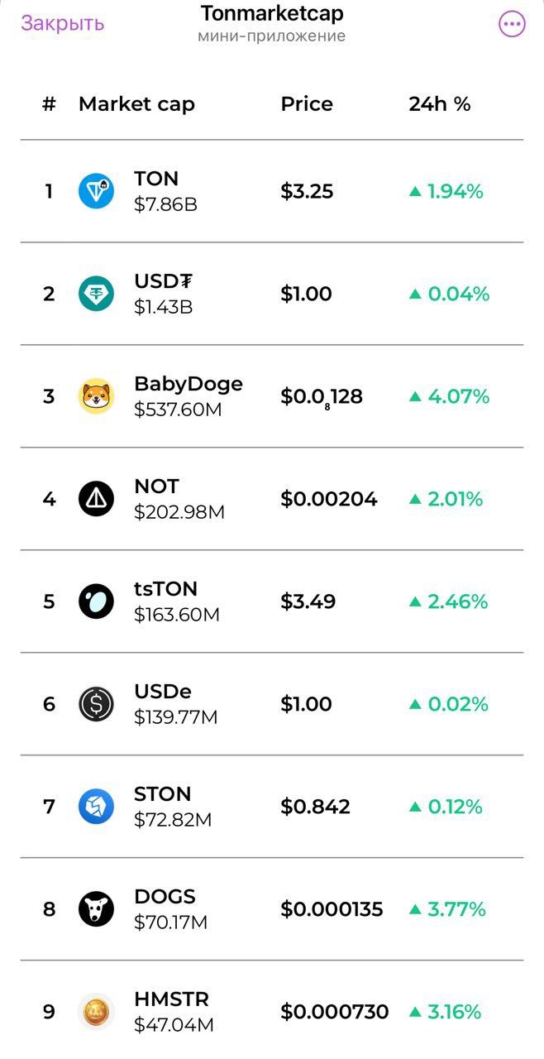Tap the Закрыть close link
The width and height of the screenshot is (544, 1059).
[63, 23]
